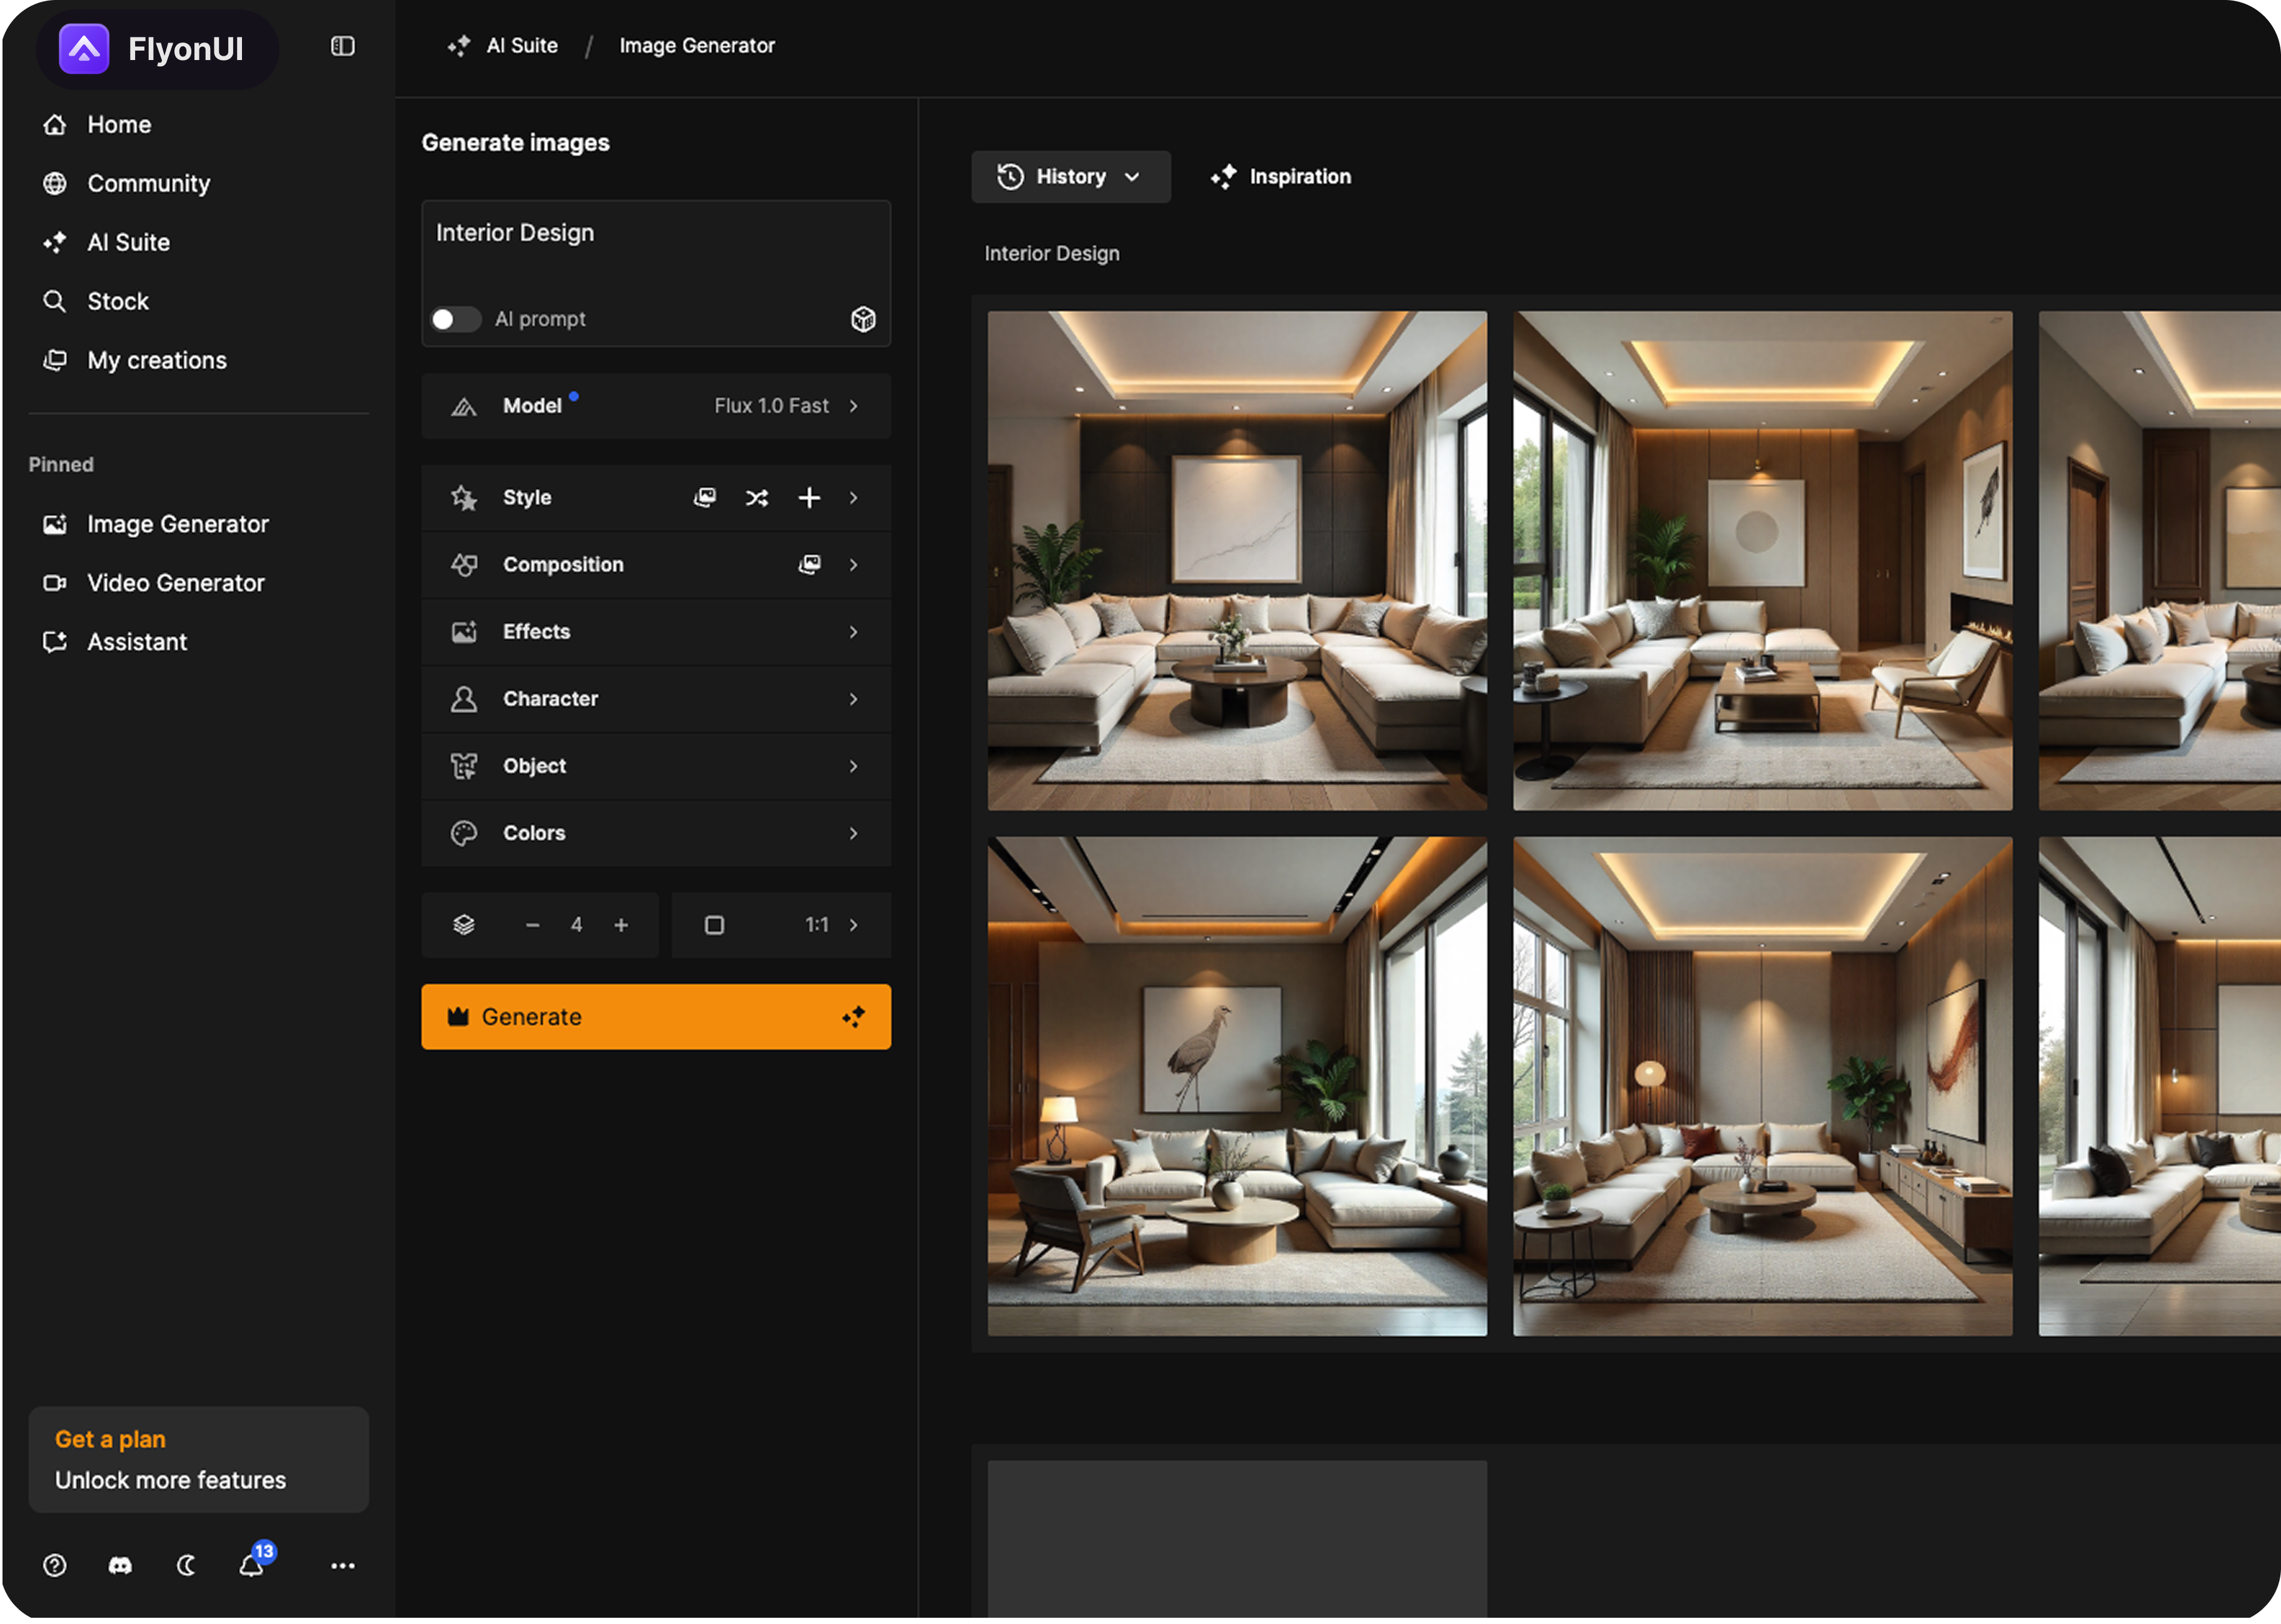Collapse the sidebar with the panel icon
Viewport: 2281px width, 1624px height.
[342, 46]
